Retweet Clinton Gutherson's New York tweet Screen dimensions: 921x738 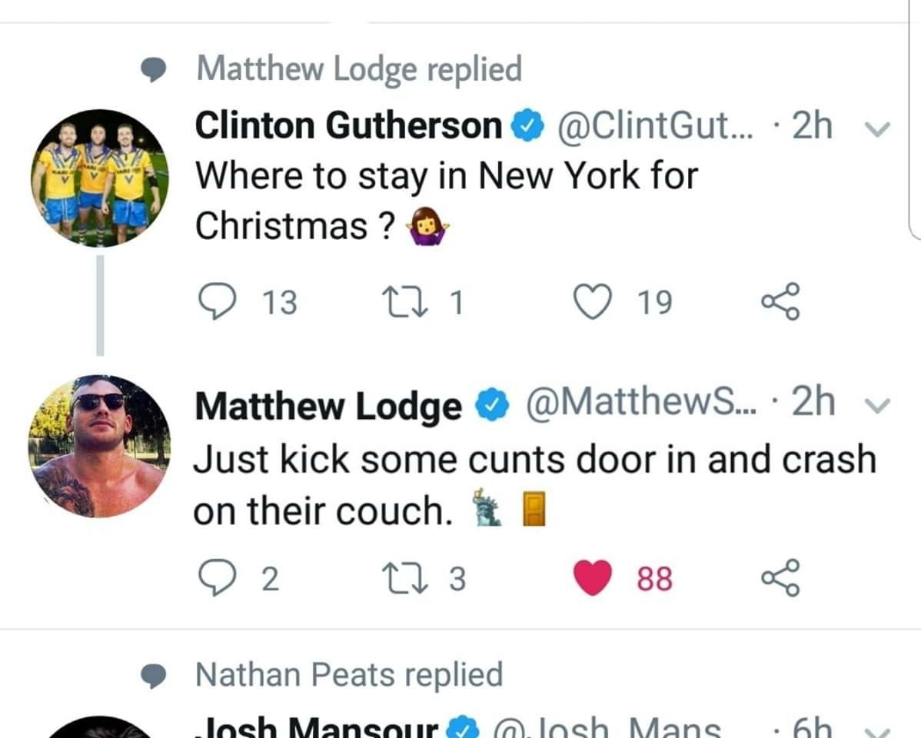(x=401, y=301)
